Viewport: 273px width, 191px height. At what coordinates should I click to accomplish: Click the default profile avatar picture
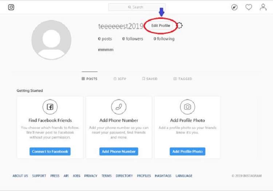[x=51, y=40]
